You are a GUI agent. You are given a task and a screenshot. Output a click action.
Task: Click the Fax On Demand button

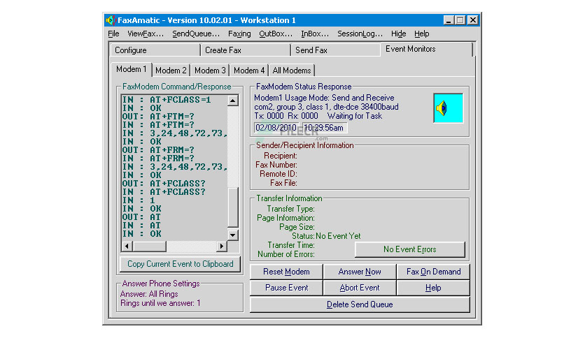(x=433, y=272)
